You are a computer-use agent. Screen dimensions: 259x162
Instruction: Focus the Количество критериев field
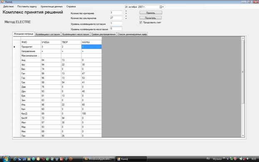point(116,13)
